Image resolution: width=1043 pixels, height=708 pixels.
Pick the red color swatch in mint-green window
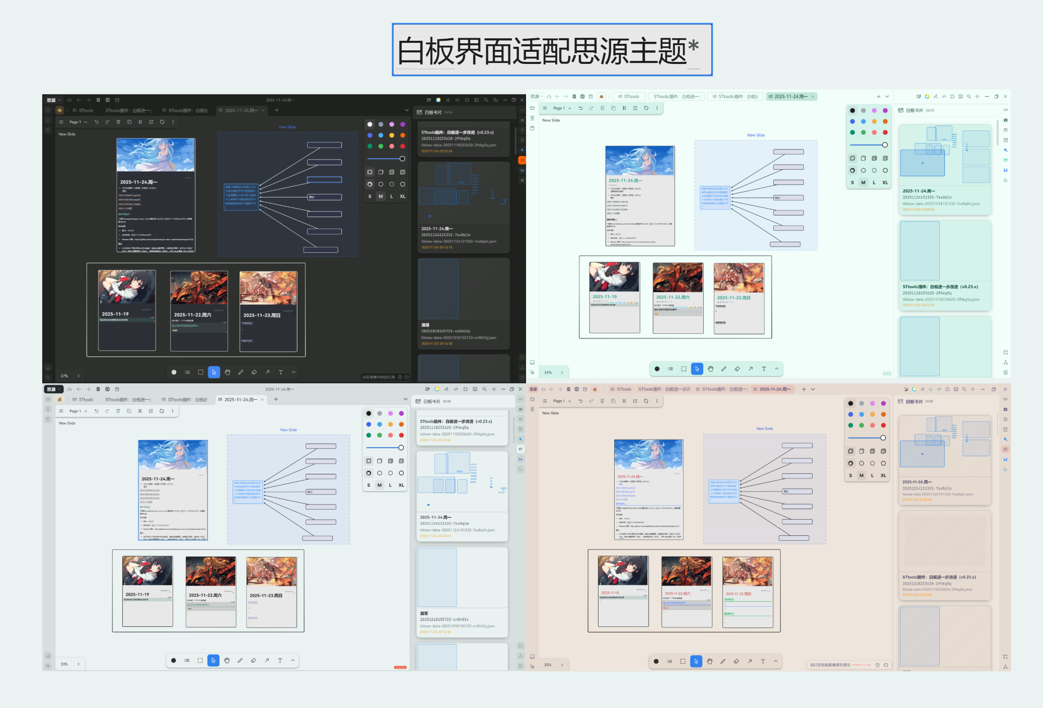click(885, 132)
